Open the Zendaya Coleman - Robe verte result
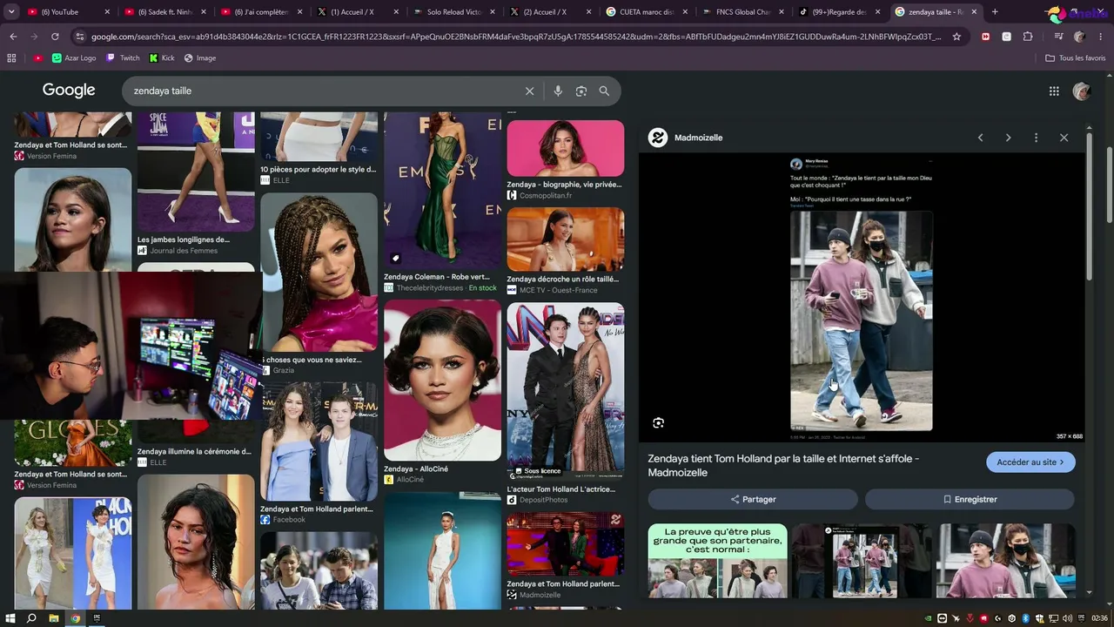Screen dimensions: 1114x627 click(x=442, y=190)
